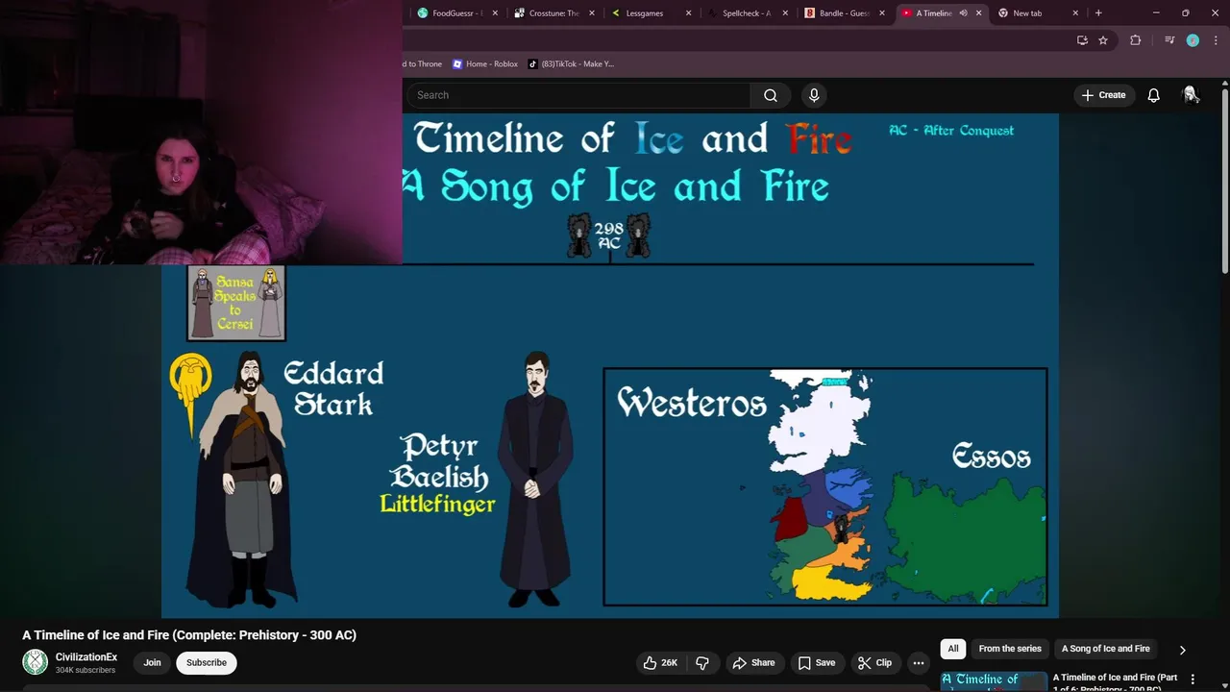The height and width of the screenshot is (692, 1230).
Task: Select the All filter chip
Action: (x=953, y=649)
